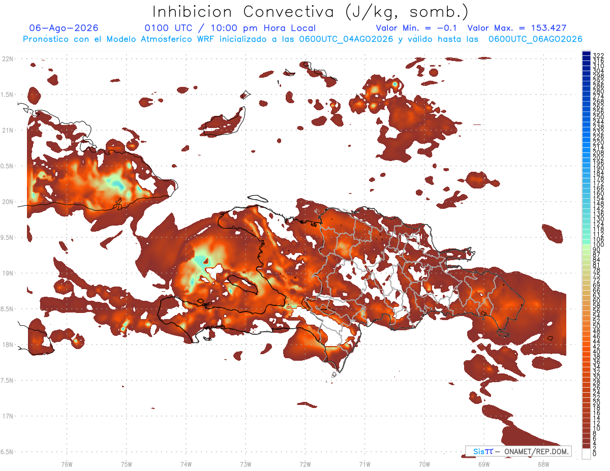
Task: Click the legend value "322"
Action: pyautogui.click(x=598, y=55)
